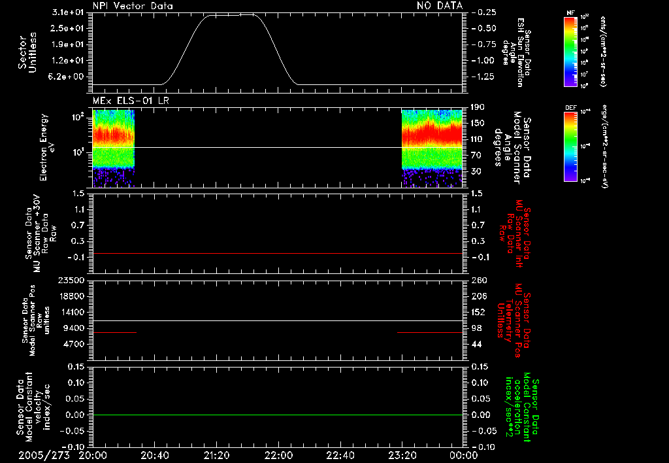669x463 pixels.
Task: Click the "22:00" time axis label
Action: click(278, 455)
